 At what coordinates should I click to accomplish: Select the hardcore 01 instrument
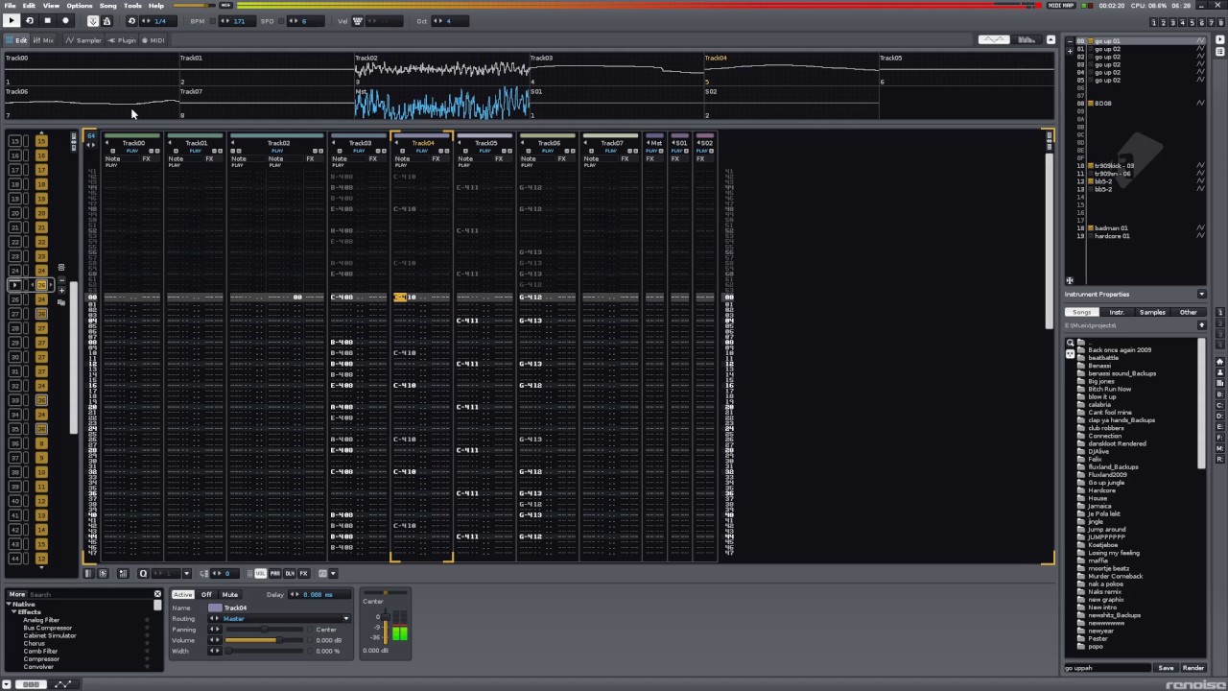tap(1112, 236)
